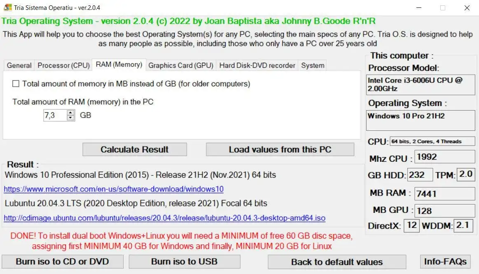Click Back to default values button

pos(337,262)
